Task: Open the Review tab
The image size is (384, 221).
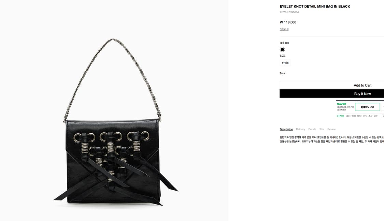Action: click(331, 129)
